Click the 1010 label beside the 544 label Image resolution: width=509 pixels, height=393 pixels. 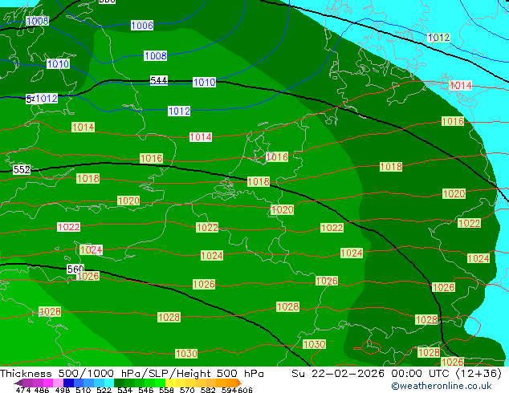(204, 82)
